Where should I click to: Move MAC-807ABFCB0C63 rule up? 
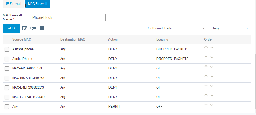tap(206, 76)
